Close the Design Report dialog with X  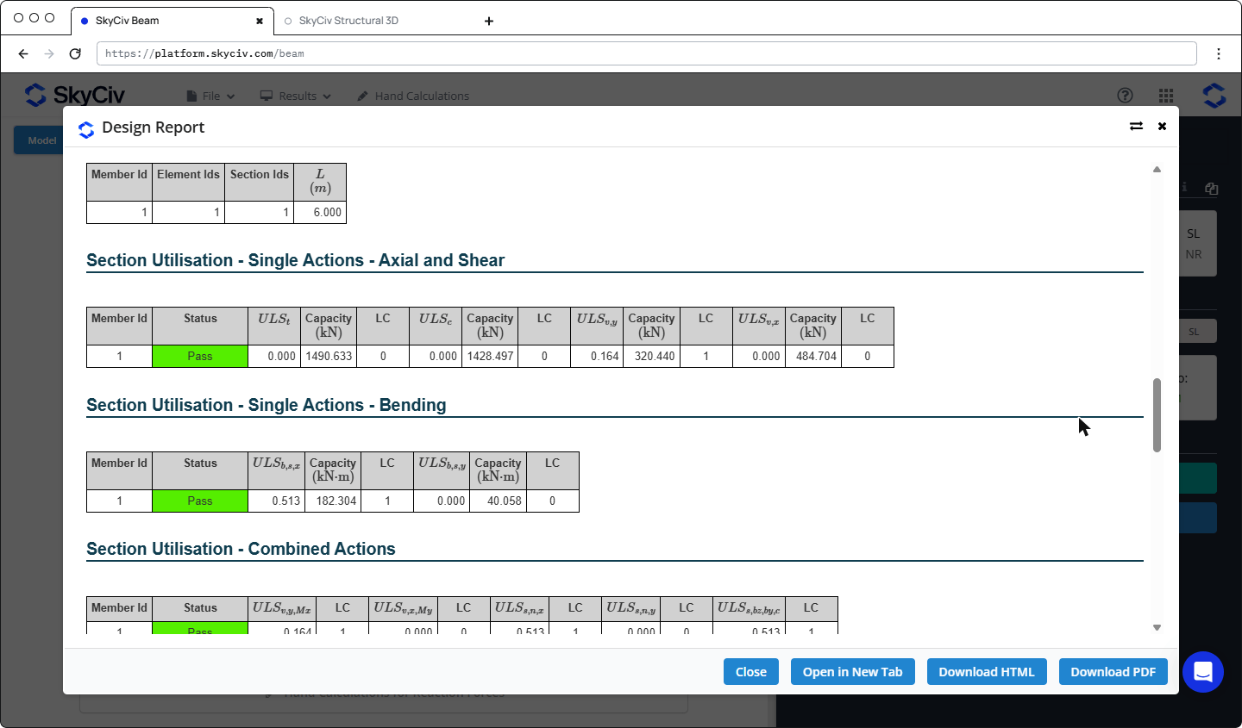click(x=1162, y=127)
